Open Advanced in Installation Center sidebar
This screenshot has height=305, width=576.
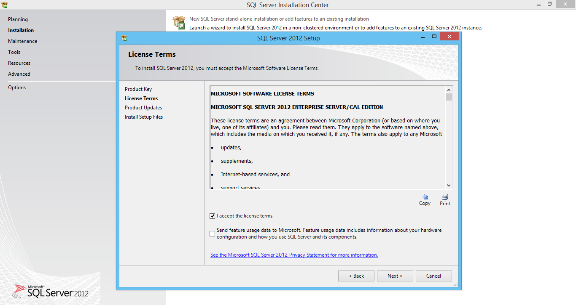tap(19, 74)
